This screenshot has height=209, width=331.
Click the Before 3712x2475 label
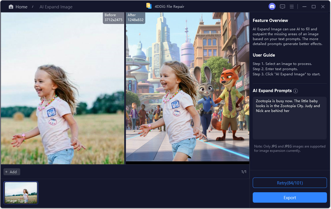coord(113,18)
